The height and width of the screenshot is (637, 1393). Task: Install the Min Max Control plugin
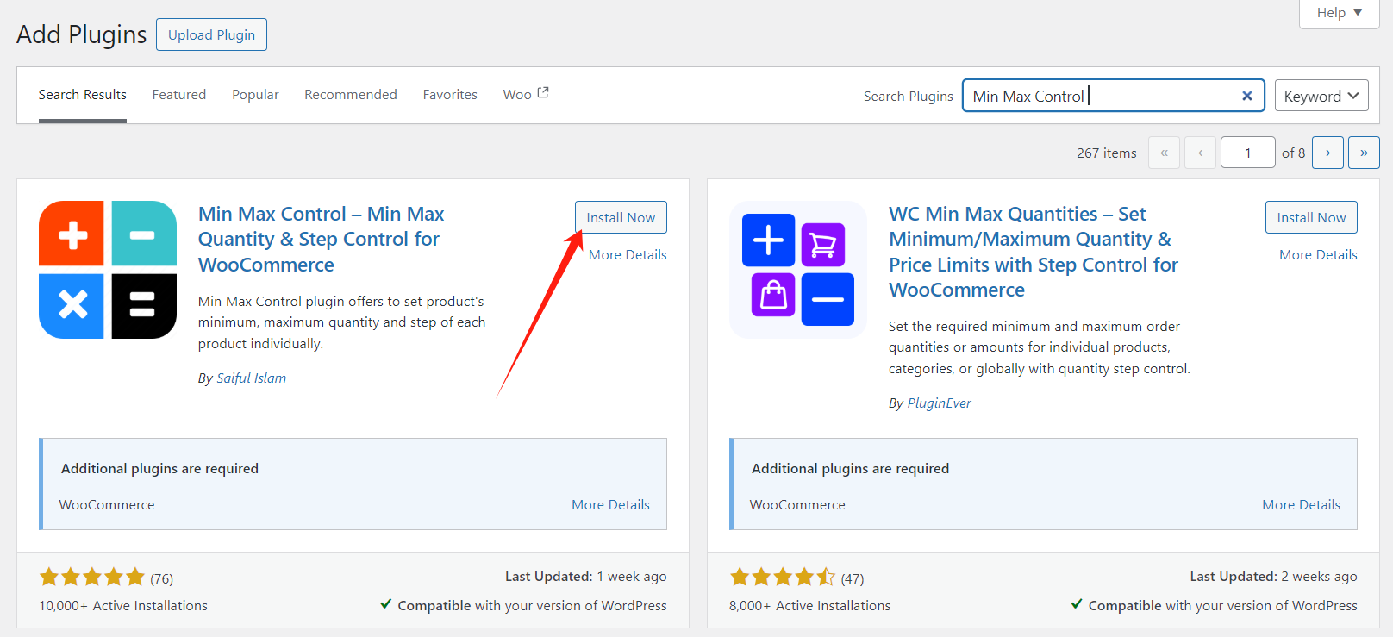coord(621,217)
